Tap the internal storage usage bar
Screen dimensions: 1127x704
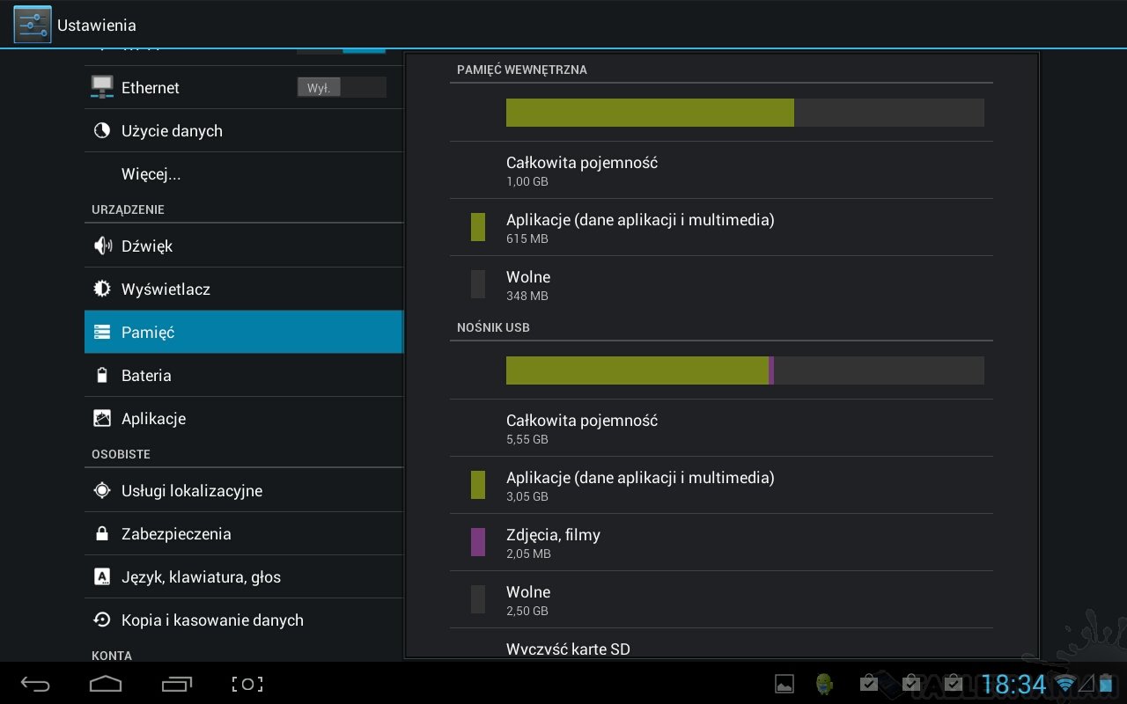(744, 113)
